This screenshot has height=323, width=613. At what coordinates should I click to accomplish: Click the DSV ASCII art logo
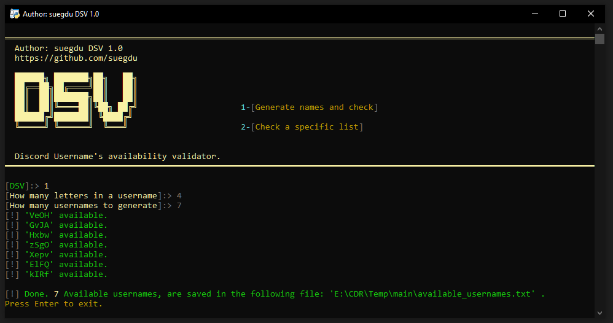pos(76,100)
